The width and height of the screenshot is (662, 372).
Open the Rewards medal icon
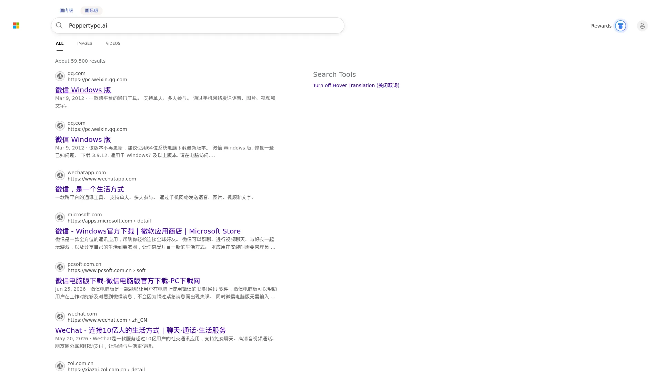621,26
